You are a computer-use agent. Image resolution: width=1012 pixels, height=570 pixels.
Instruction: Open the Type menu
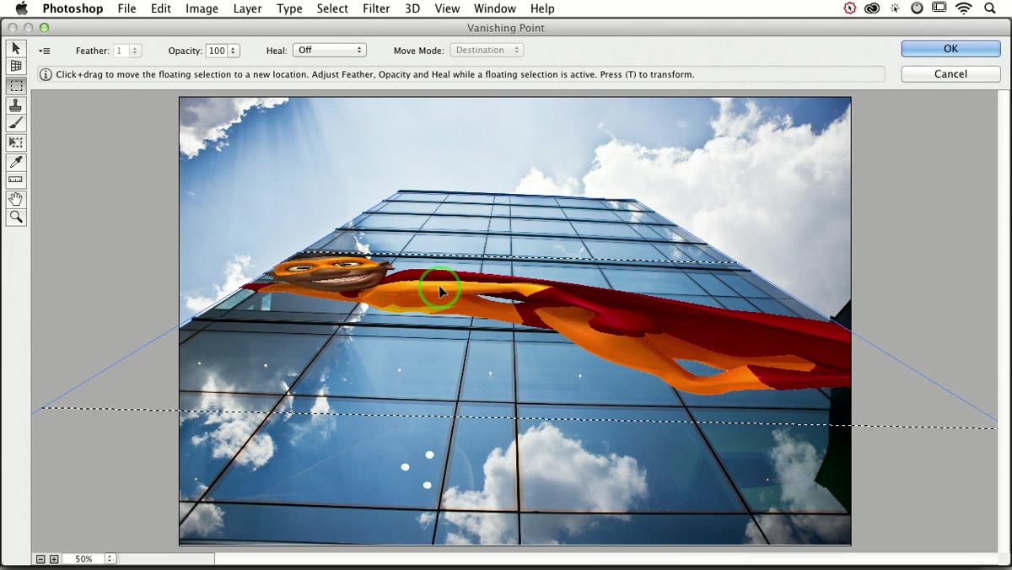click(x=289, y=8)
